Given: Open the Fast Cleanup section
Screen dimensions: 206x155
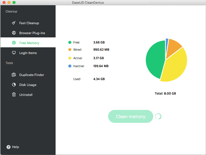Looking at the screenshot, I should (x=29, y=23).
